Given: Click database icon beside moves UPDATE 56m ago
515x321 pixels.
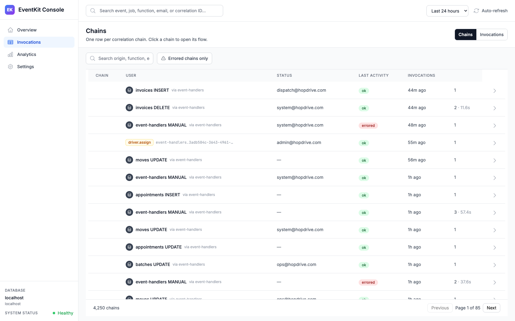Looking at the screenshot, I should (x=129, y=160).
